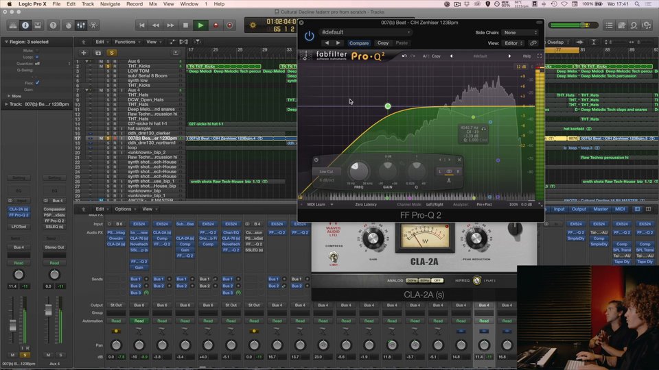Click A/B switch in FabFilter toolbar

tap(426, 56)
